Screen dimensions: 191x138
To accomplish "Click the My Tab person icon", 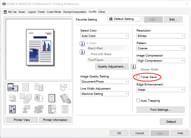I will (5, 12).
